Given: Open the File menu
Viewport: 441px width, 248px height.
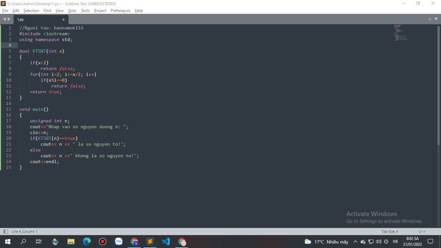Looking at the screenshot, I should pos(5,11).
